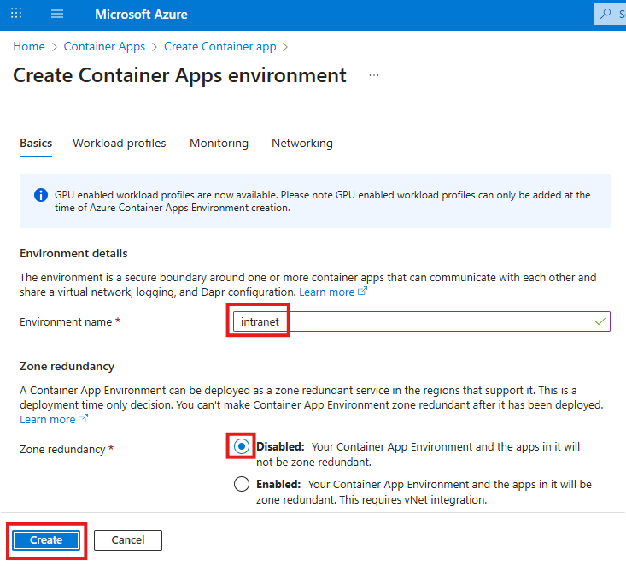Go to the Networking tab

tap(302, 143)
